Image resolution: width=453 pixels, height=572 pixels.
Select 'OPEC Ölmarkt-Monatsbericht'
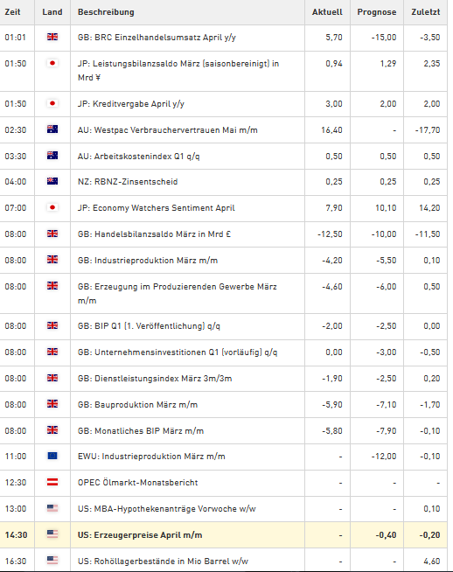tap(138, 483)
